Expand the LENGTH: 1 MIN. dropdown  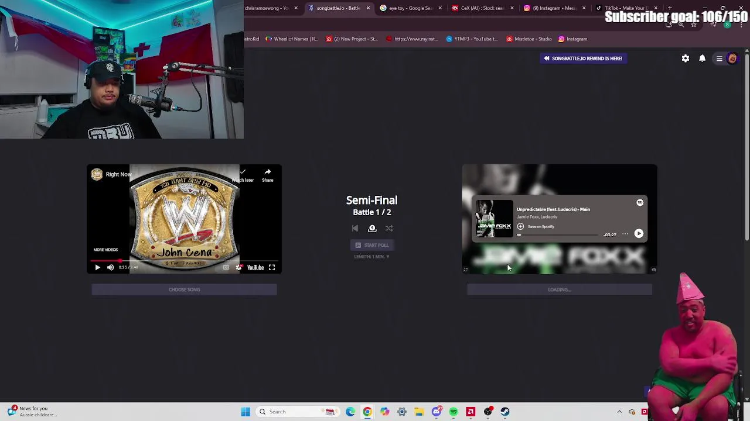(371, 257)
